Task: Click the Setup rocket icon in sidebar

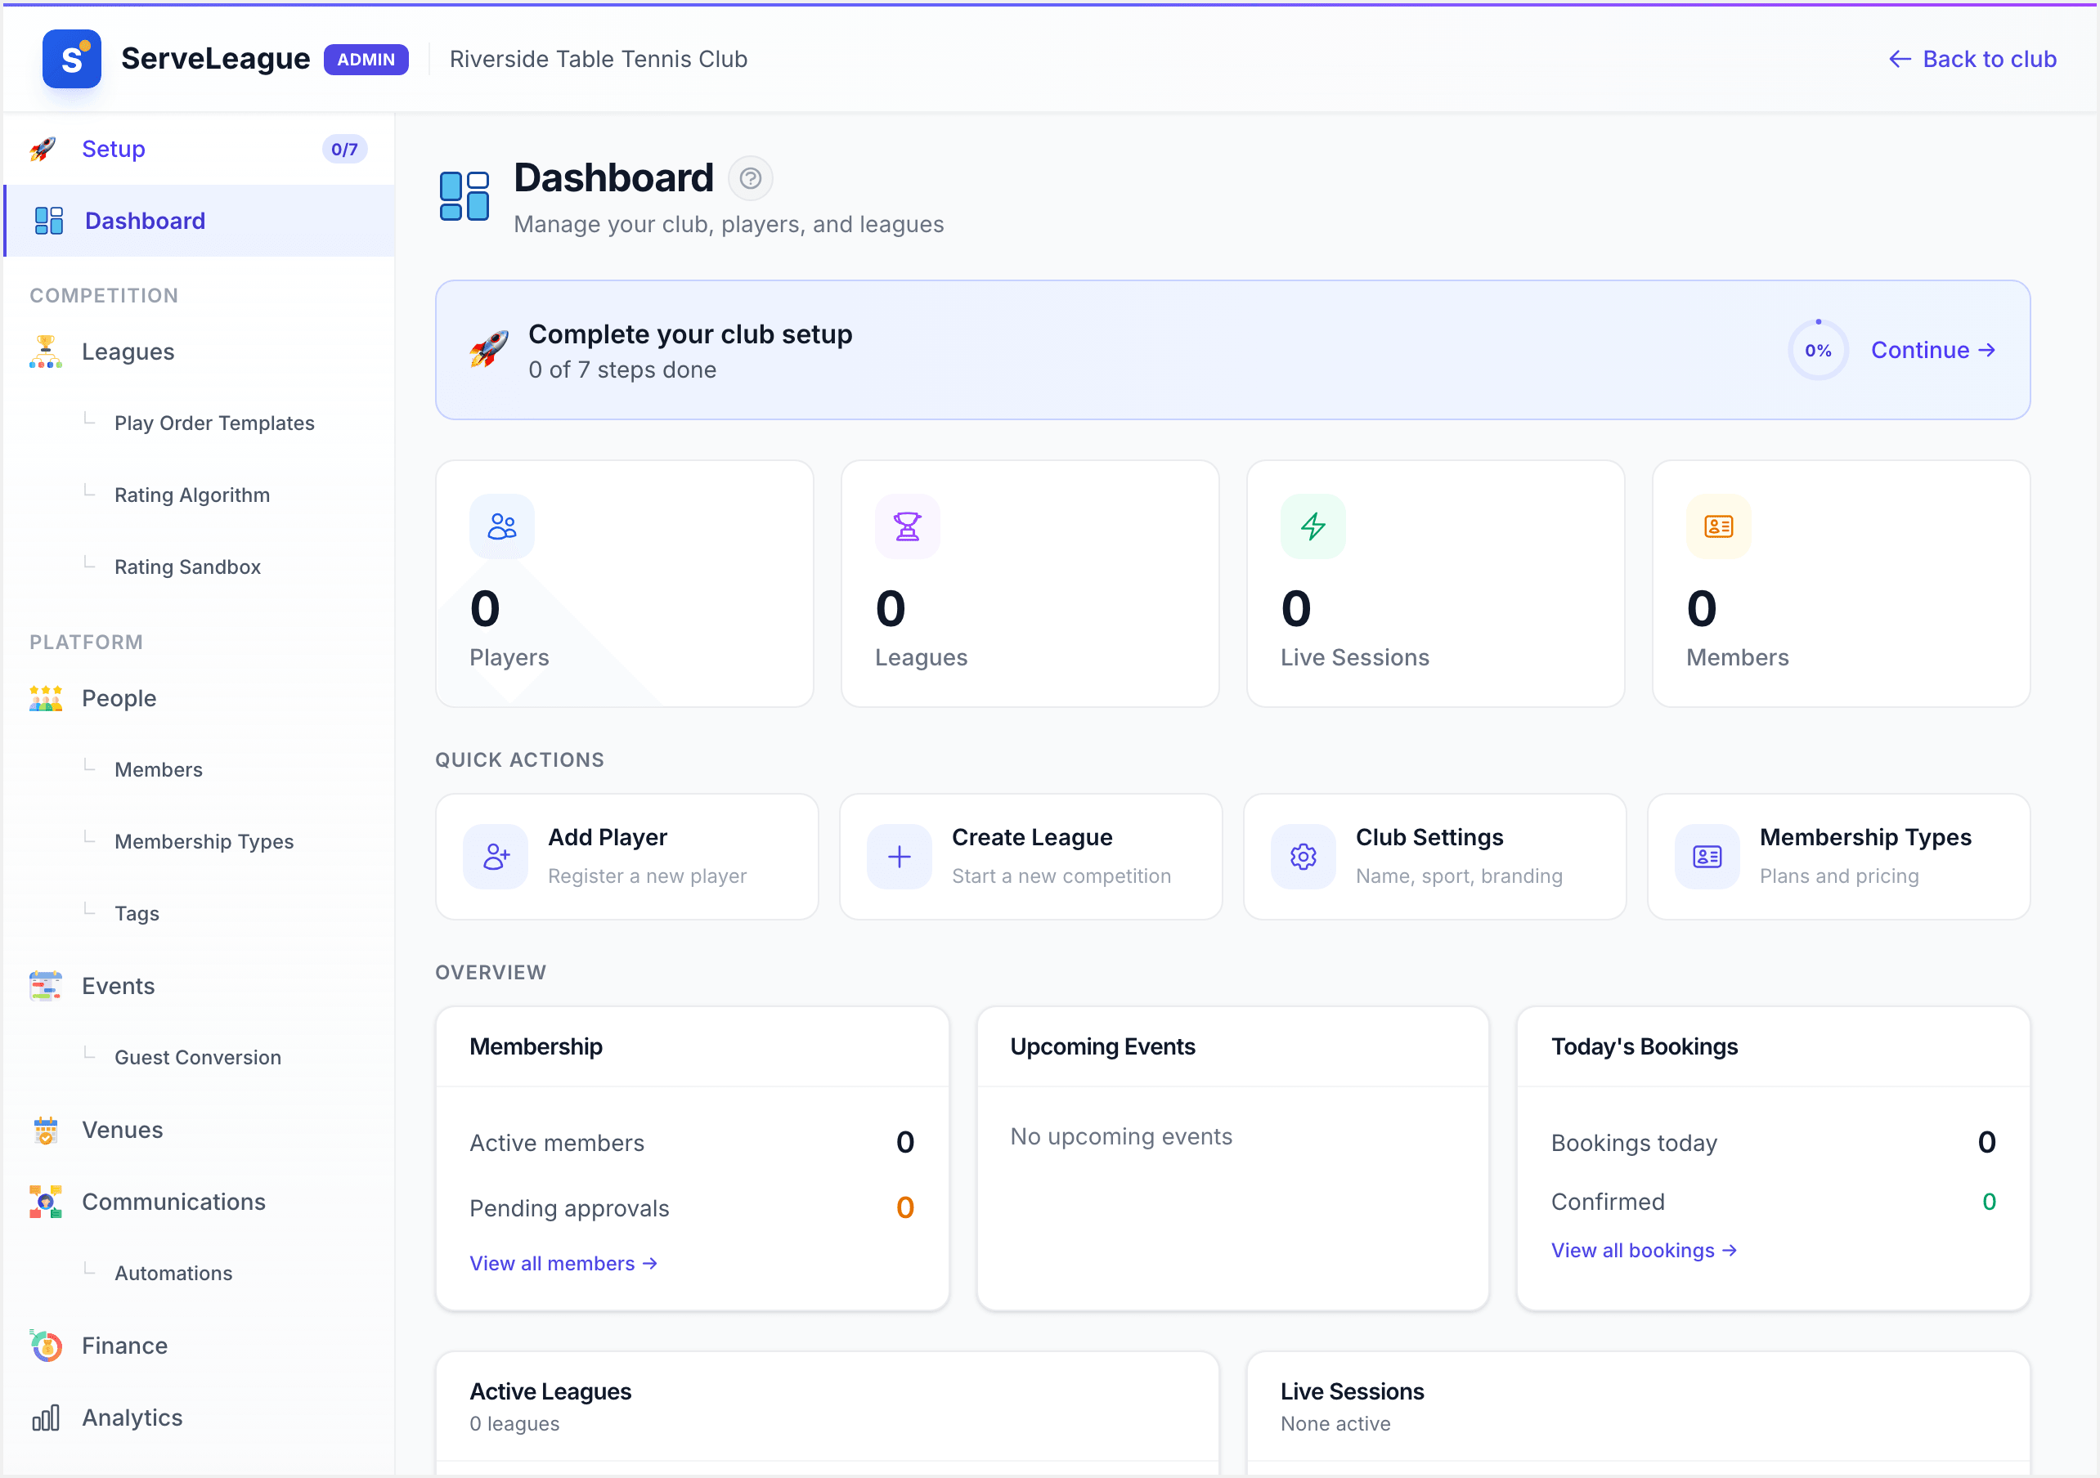Action: click(x=43, y=149)
